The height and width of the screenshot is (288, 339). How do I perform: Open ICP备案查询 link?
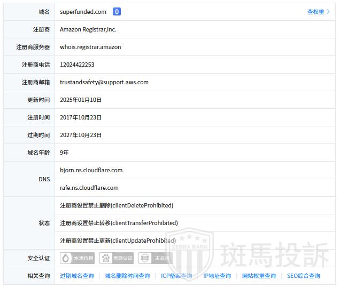(176, 276)
